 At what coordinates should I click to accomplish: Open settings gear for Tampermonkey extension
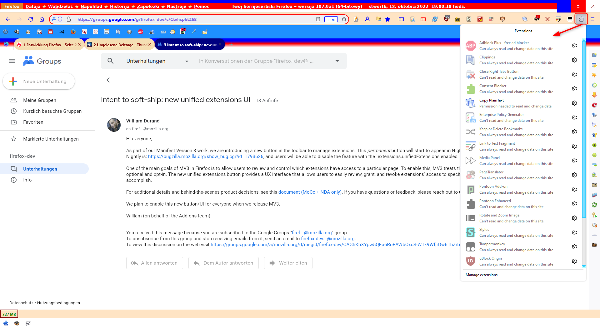pyautogui.click(x=574, y=247)
